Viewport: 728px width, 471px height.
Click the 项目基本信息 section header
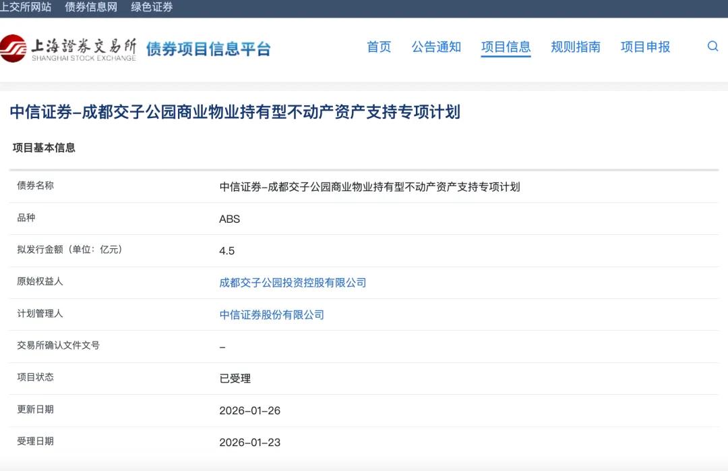pos(44,148)
